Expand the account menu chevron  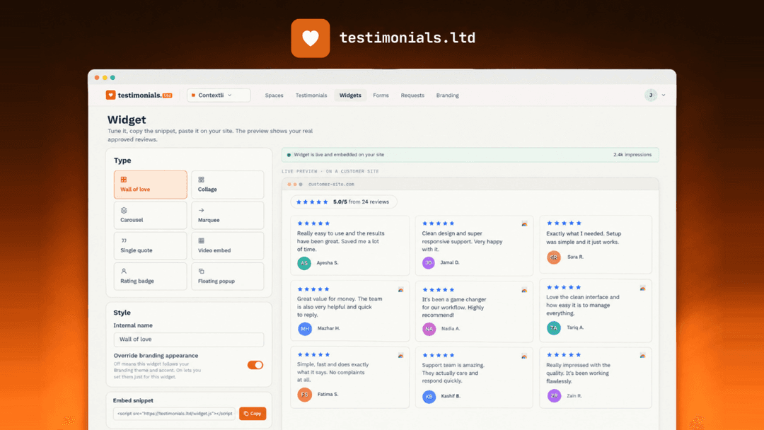click(x=663, y=95)
